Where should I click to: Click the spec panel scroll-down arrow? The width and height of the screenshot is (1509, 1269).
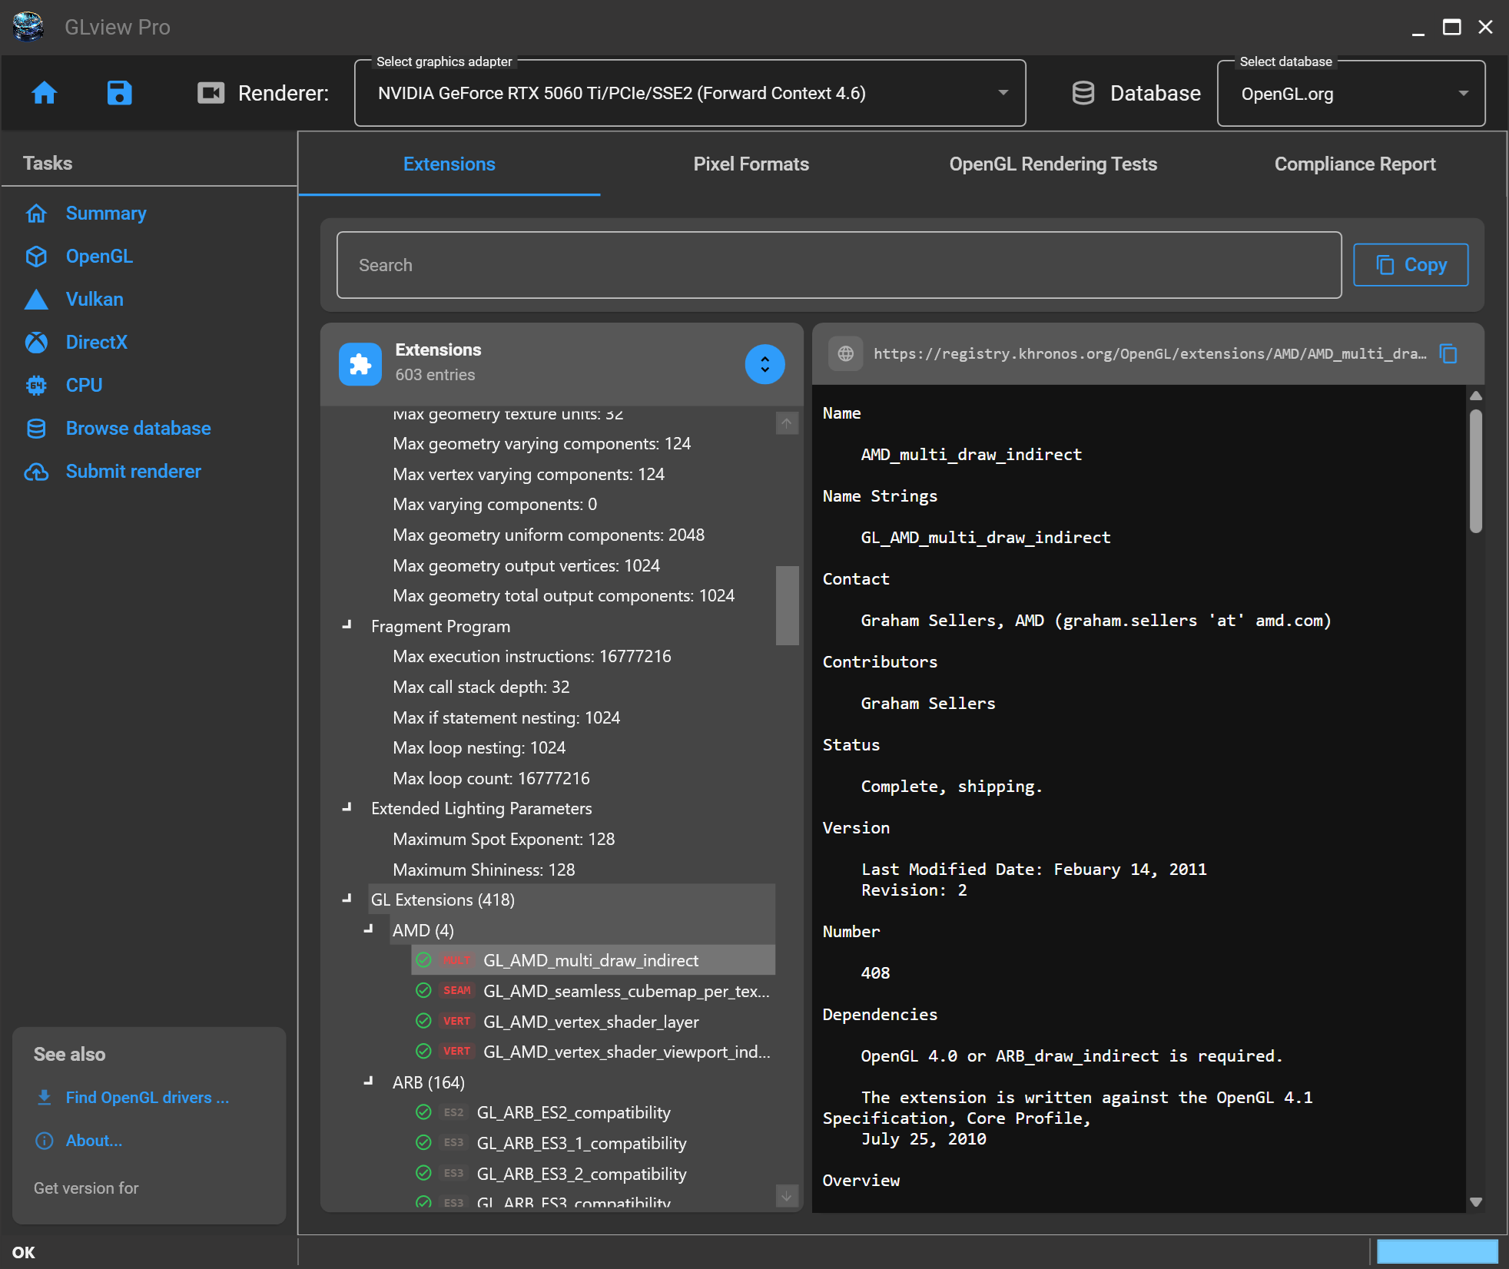pyautogui.click(x=1476, y=1202)
